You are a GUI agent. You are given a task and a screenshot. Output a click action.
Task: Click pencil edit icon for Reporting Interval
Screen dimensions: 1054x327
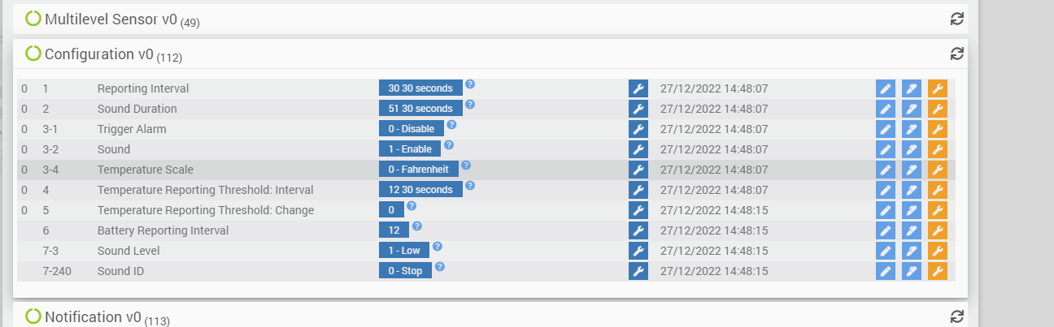click(886, 88)
